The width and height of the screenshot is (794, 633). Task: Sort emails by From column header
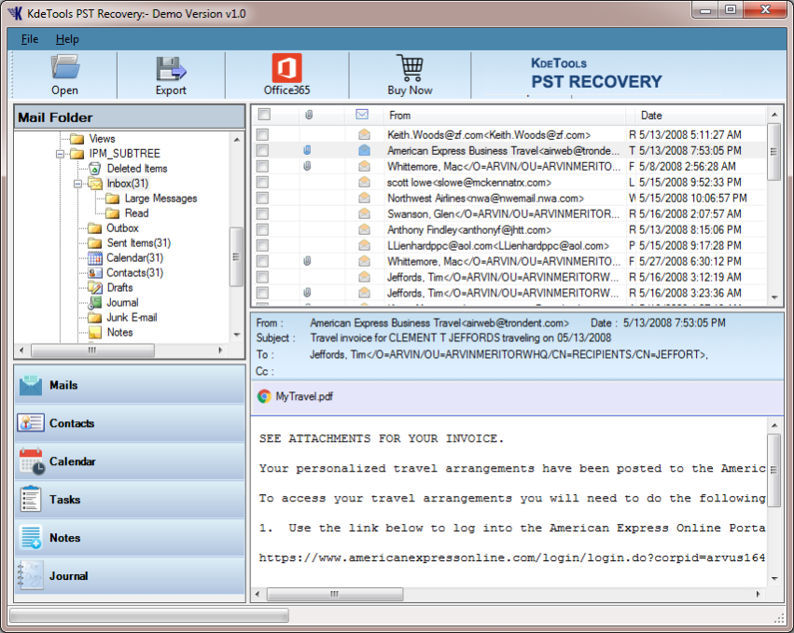(x=504, y=115)
